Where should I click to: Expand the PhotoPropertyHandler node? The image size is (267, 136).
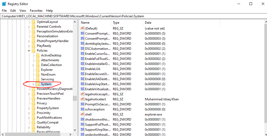(x=29, y=41)
